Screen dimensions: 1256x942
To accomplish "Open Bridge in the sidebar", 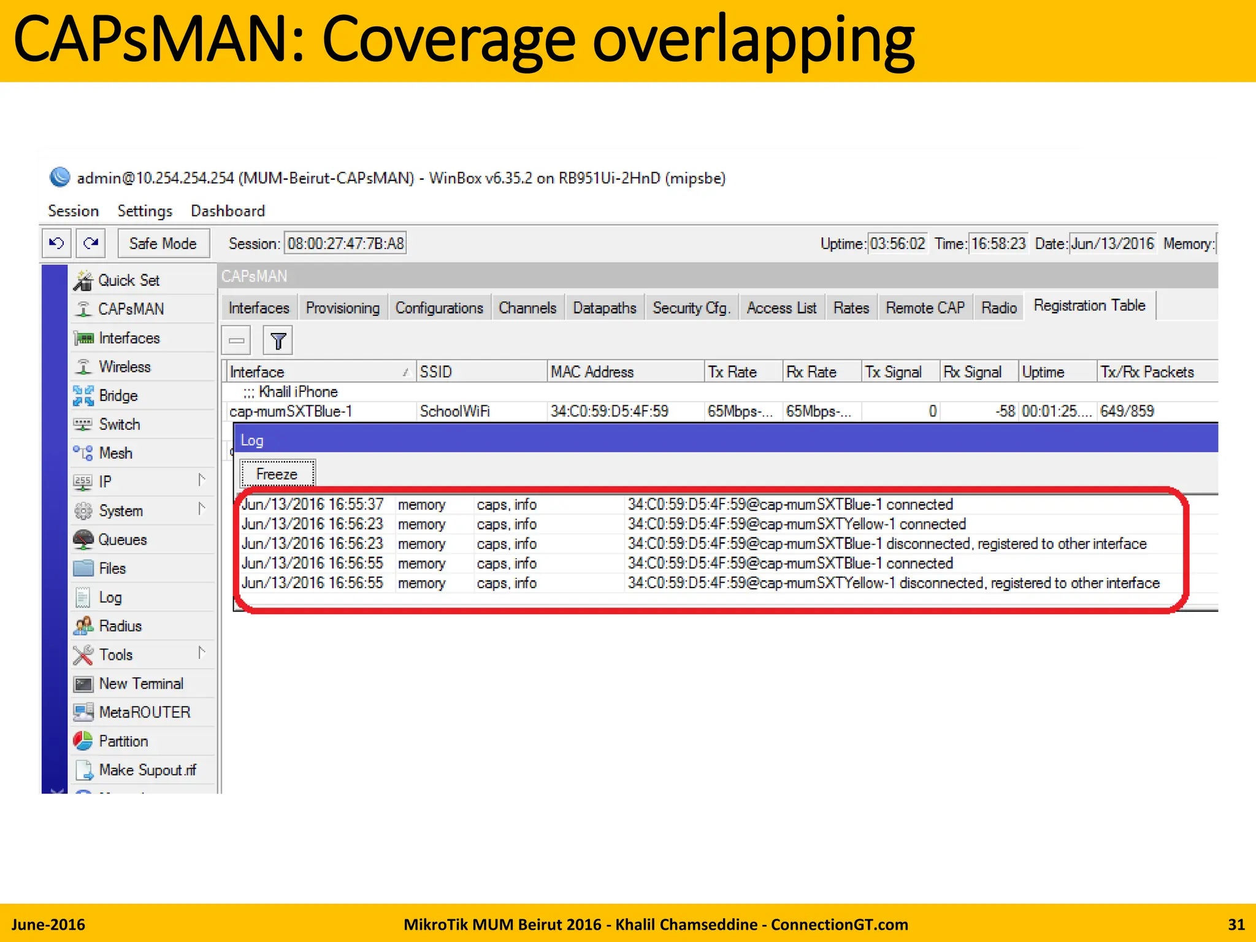I will pyautogui.click(x=118, y=396).
